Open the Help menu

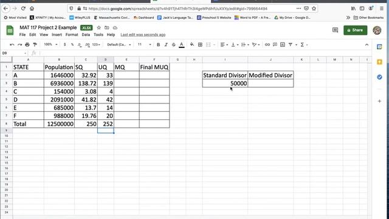point(111,35)
